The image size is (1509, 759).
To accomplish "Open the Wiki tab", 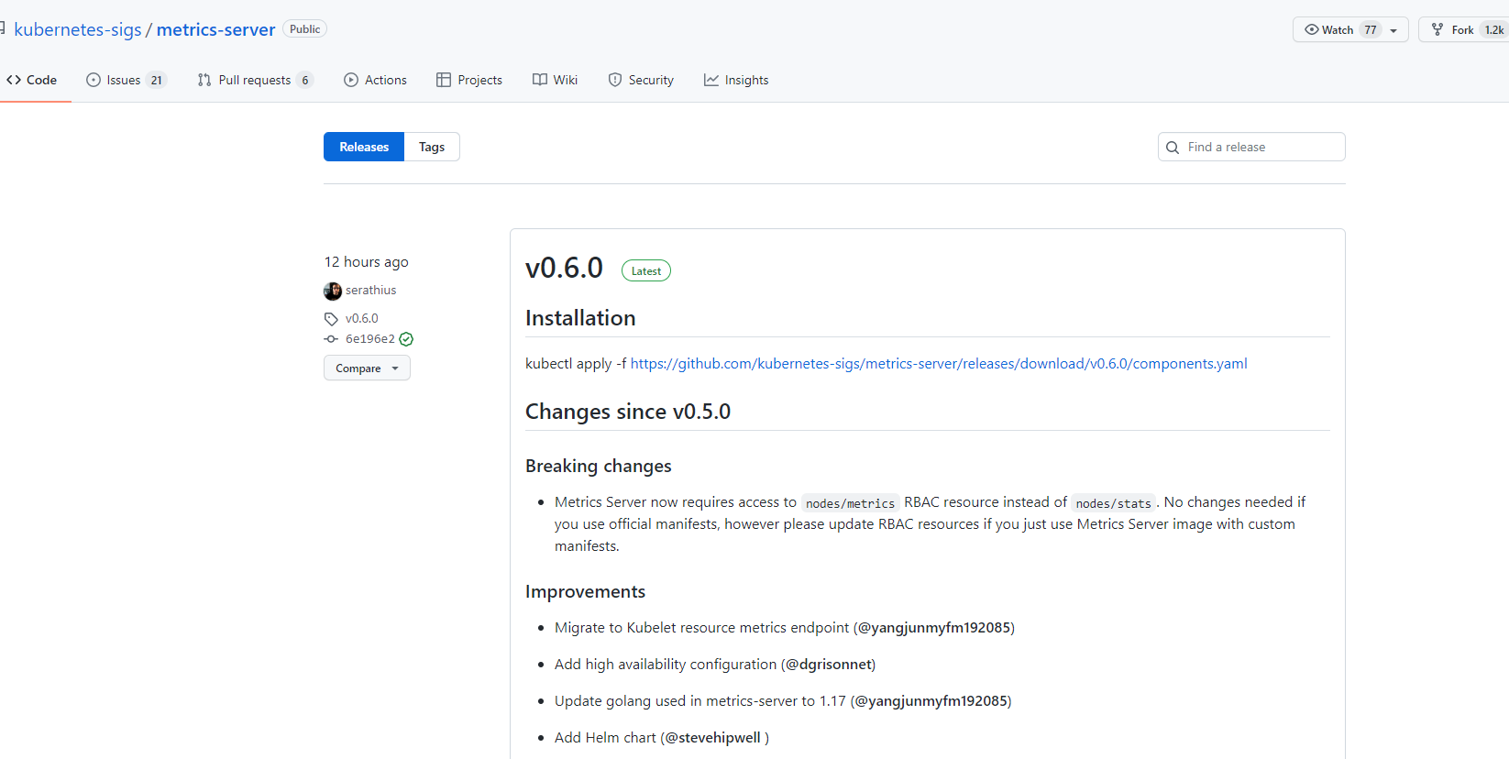I will (555, 80).
